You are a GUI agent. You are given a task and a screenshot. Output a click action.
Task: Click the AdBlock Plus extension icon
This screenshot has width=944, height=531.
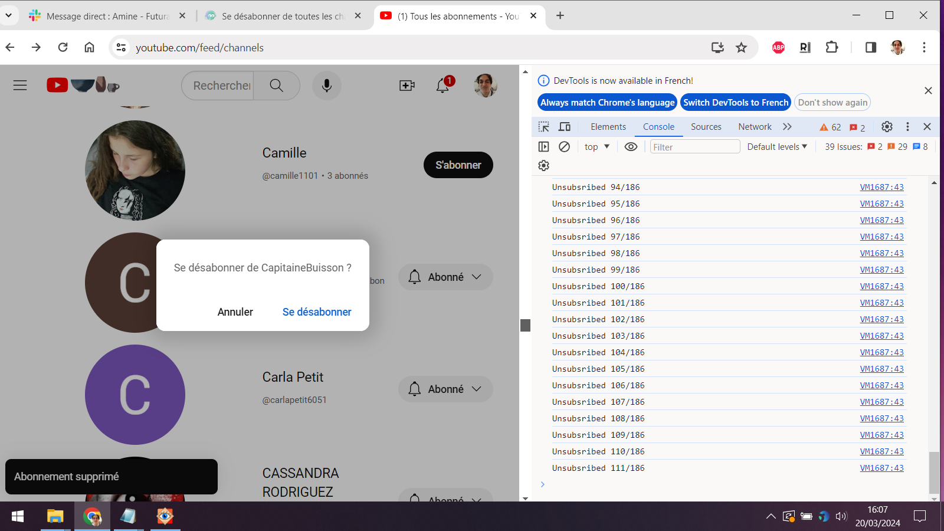click(778, 47)
